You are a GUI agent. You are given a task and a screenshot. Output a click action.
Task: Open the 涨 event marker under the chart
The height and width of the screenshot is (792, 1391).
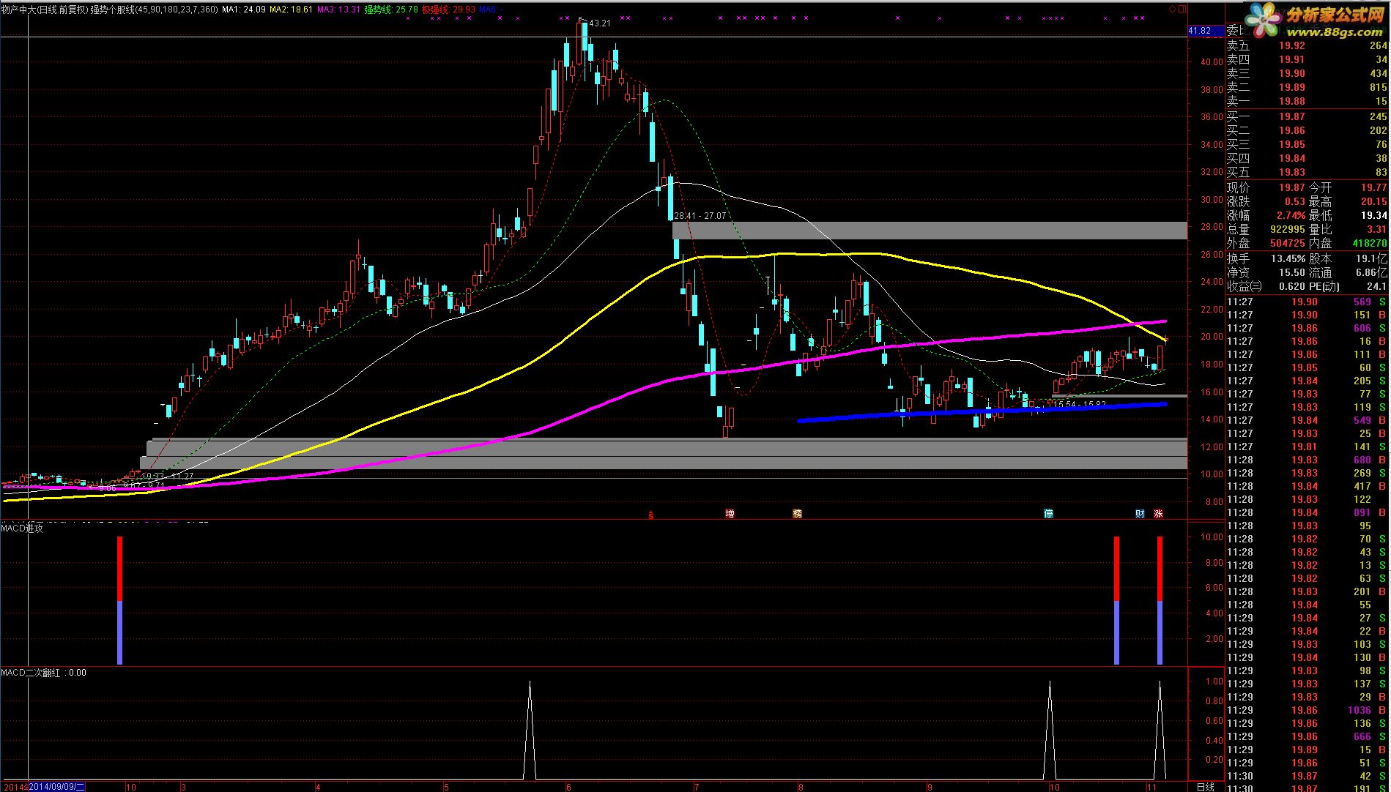(x=1158, y=514)
